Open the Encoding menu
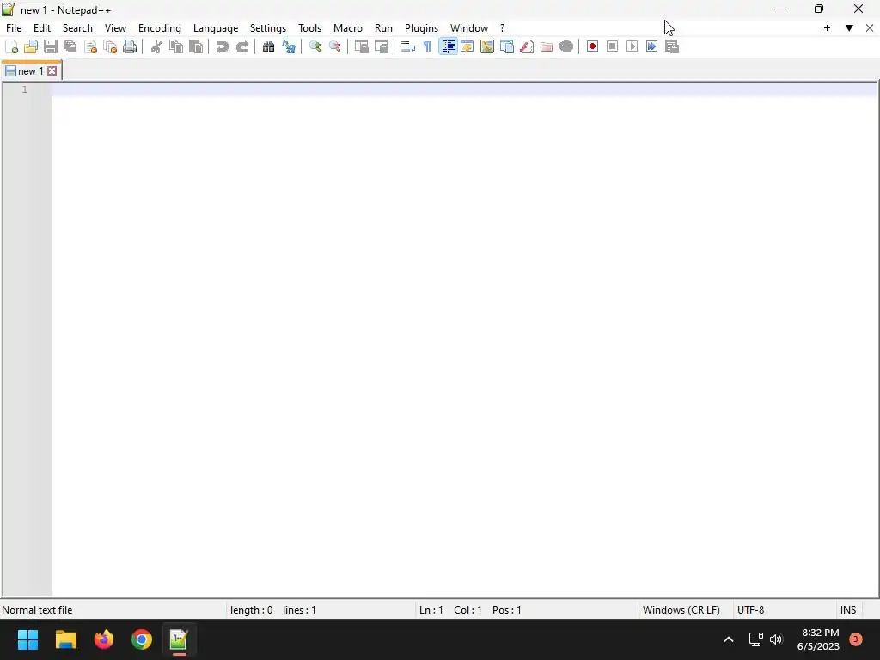The height and width of the screenshot is (660, 880). 159,28
